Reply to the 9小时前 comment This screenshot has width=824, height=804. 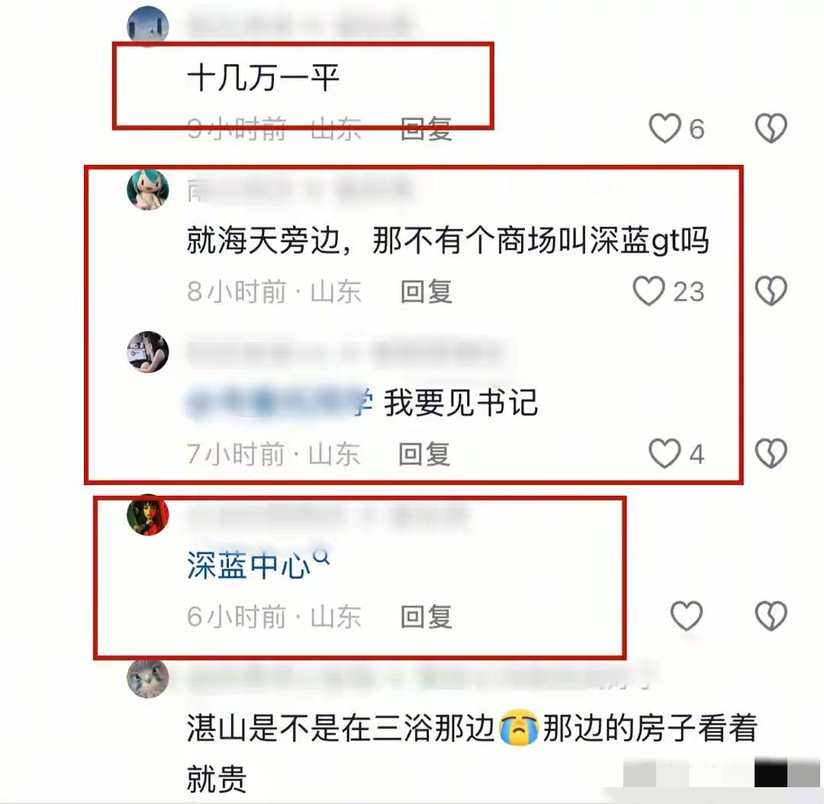tap(426, 129)
